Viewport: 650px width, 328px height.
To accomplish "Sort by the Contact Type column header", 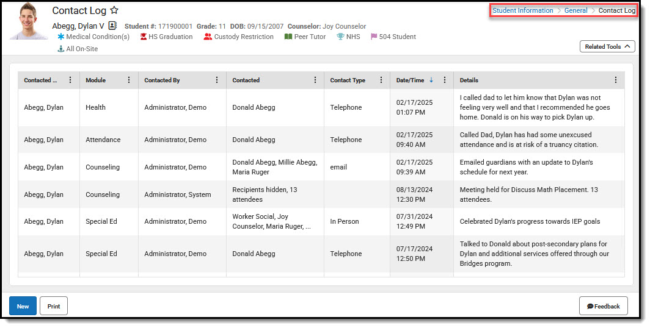I will (348, 80).
